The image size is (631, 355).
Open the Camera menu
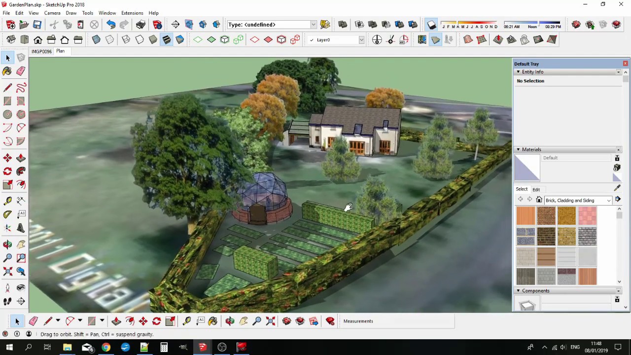click(52, 13)
